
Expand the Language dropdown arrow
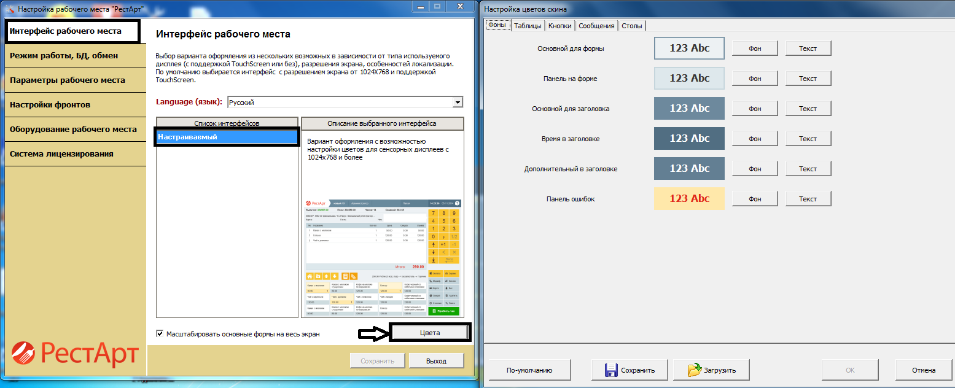457,103
